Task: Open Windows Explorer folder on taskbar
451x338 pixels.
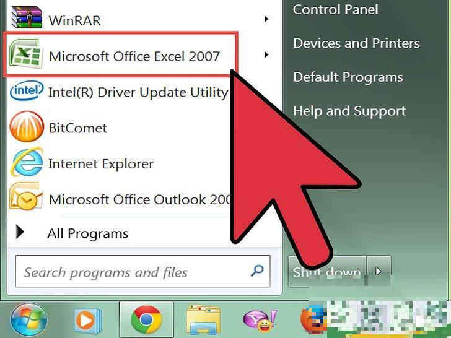Action: [203, 320]
